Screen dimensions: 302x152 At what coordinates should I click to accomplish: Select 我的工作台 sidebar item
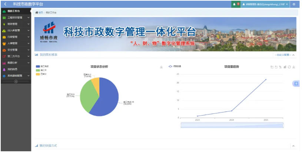tap(16, 11)
